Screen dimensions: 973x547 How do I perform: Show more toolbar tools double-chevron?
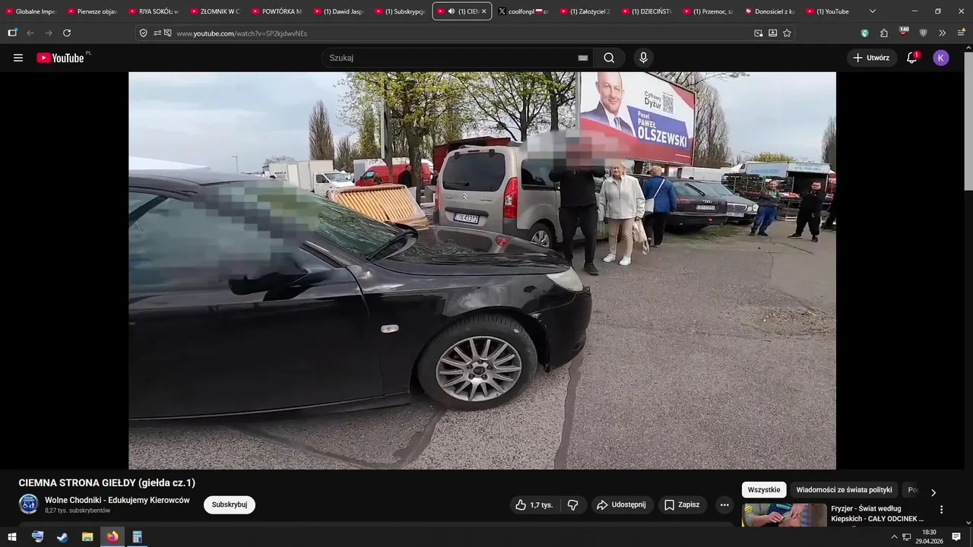(x=943, y=33)
